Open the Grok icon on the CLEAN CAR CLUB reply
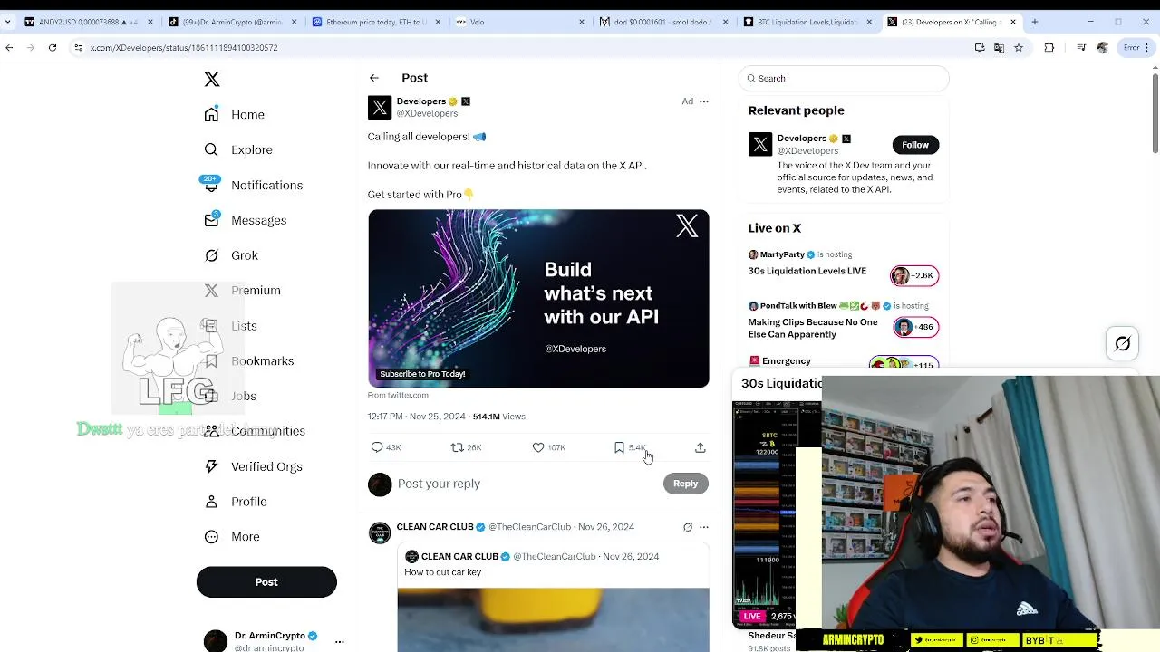1160x652 pixels. pos(688,527)
